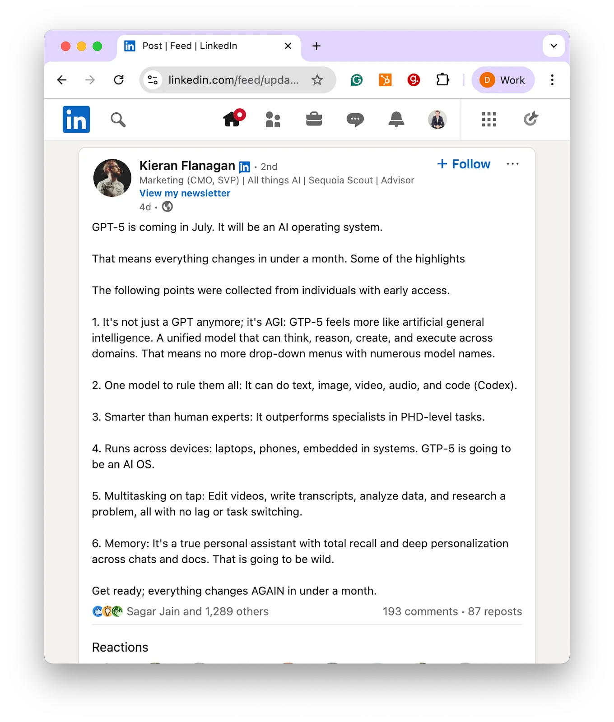614x722 pixels.
Task: Open the 193 comments link
Action: click(x=420, y=611)
